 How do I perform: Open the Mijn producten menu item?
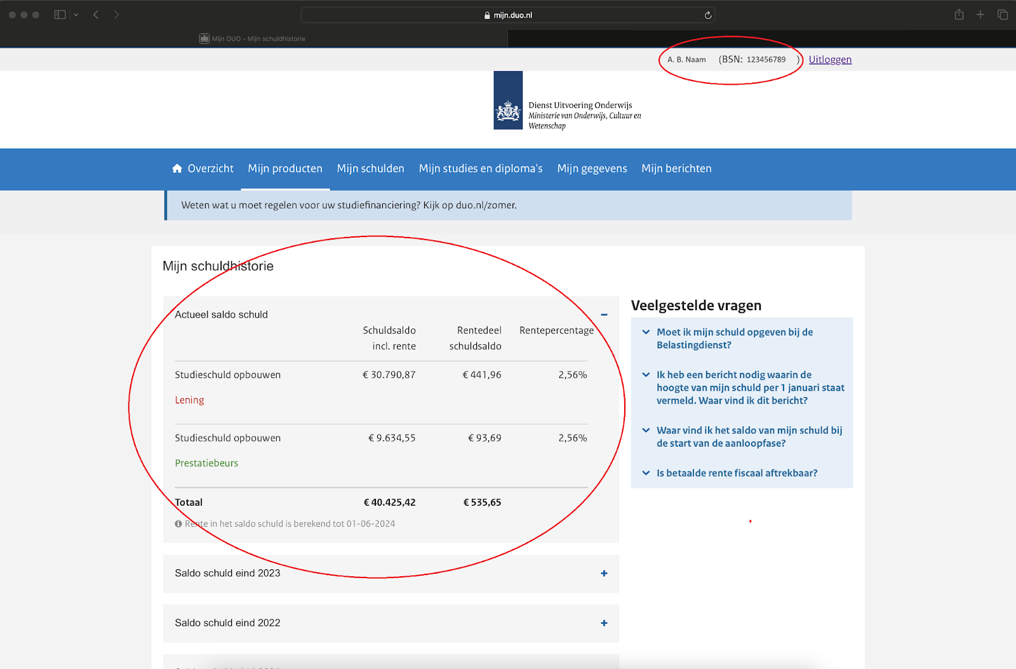285,168
